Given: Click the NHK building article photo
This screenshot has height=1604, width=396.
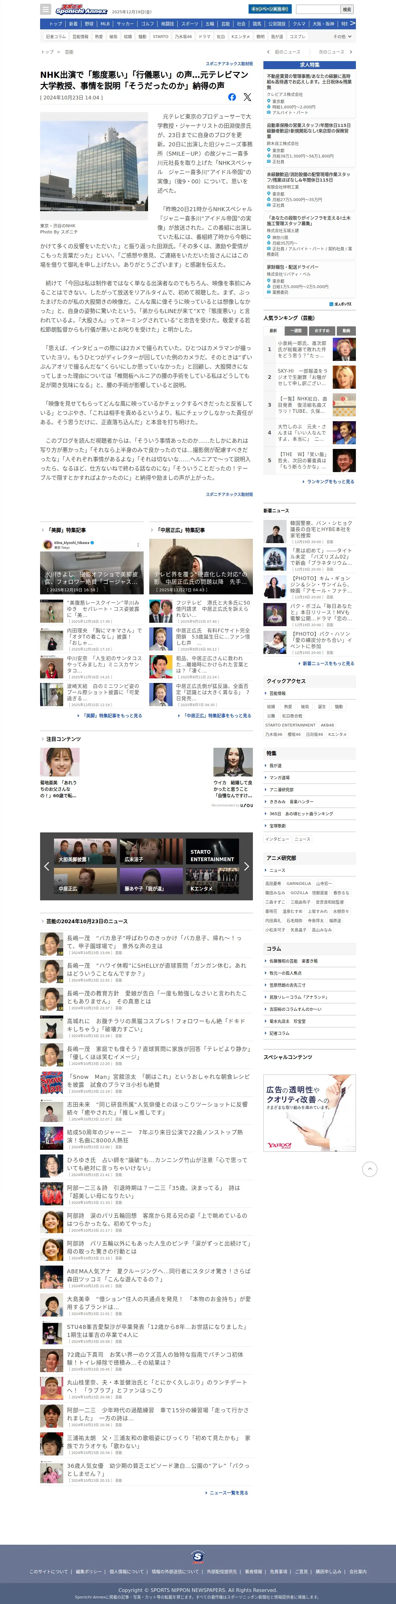Looking at the screenshot, I should pos(94,165).
